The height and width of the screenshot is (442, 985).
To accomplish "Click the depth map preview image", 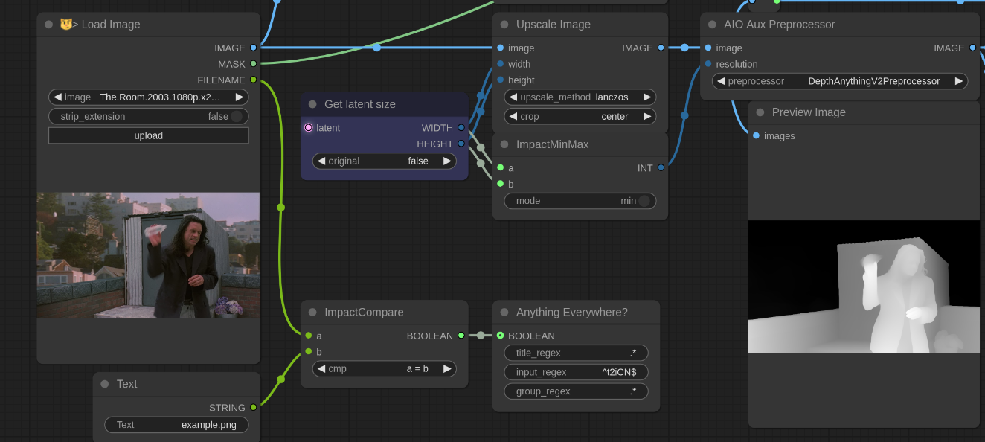I will [864, 286].
